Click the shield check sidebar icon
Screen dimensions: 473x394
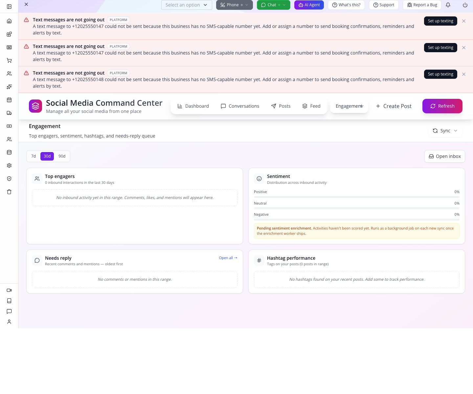point(9,179)
